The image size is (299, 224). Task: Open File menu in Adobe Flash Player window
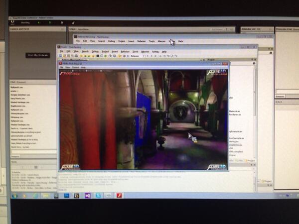point(61,67)
